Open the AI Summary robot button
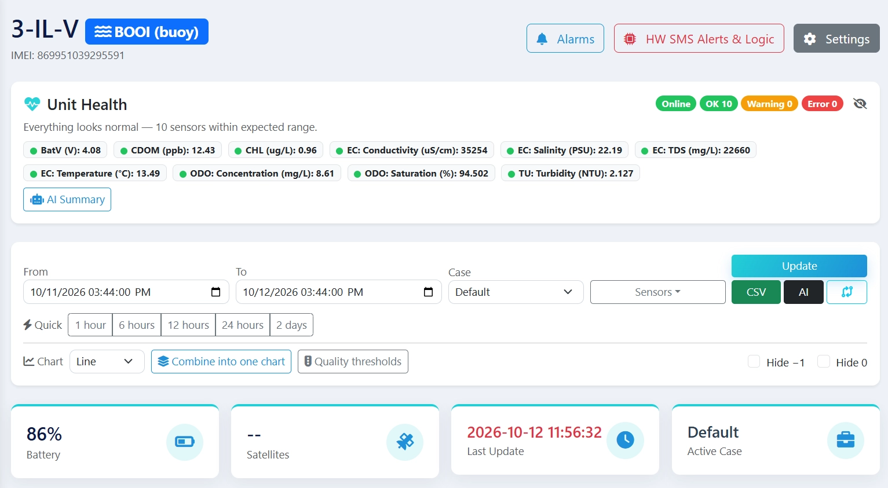Image resolution: width=888 pixels, height=488 pixels. pos(67,200)
